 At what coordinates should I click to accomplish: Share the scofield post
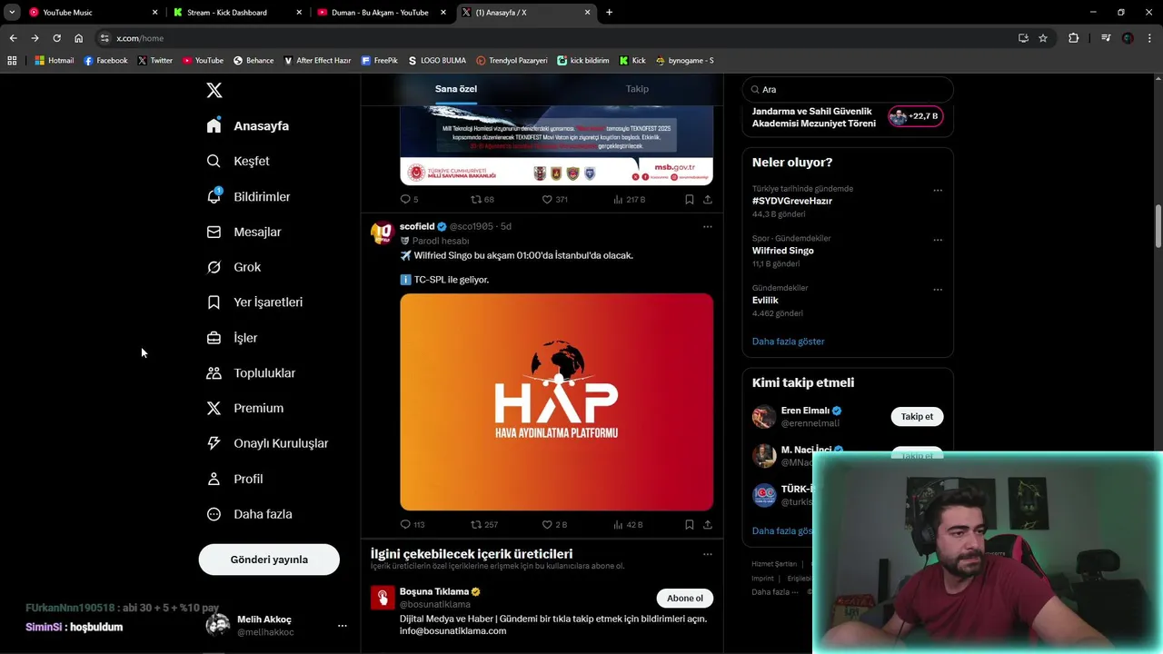(x=708, y=524)
